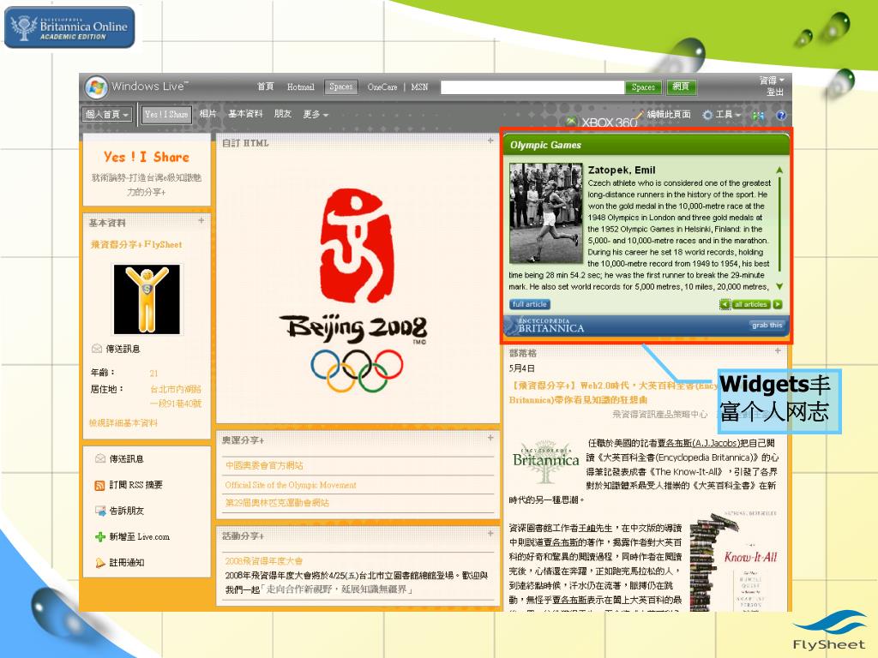Expand the 活動分享+ module plus sign
The width and height of the screenshot is (878, 658).
490,533
